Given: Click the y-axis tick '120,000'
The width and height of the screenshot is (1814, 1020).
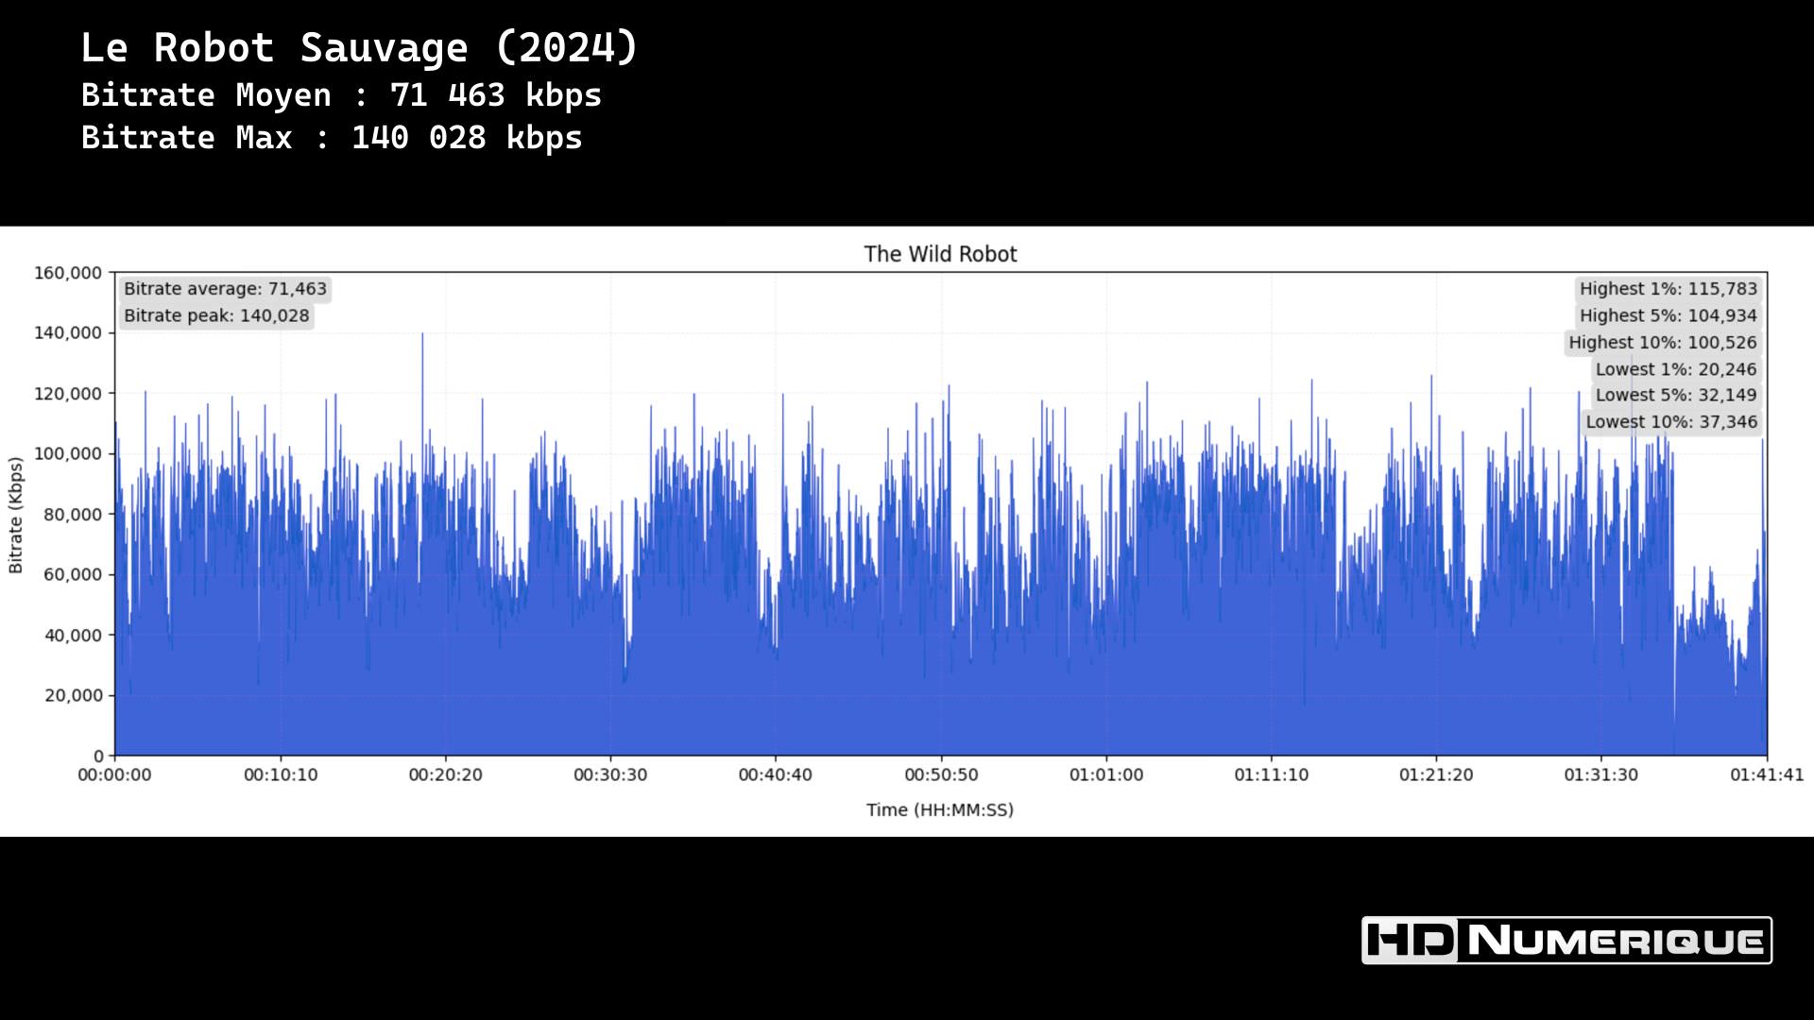Looking at the screenshot, I should tap(68, 393).
